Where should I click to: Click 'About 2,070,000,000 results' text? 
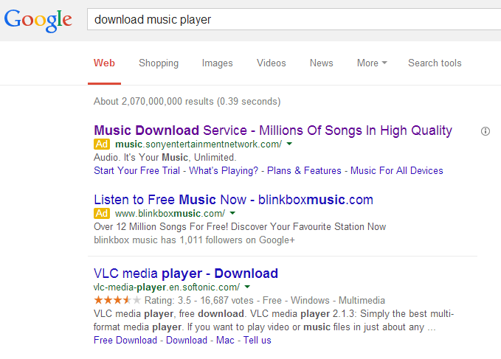tap(153, 102)
